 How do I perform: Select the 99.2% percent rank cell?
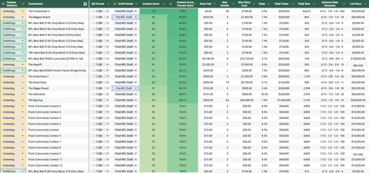182,17
